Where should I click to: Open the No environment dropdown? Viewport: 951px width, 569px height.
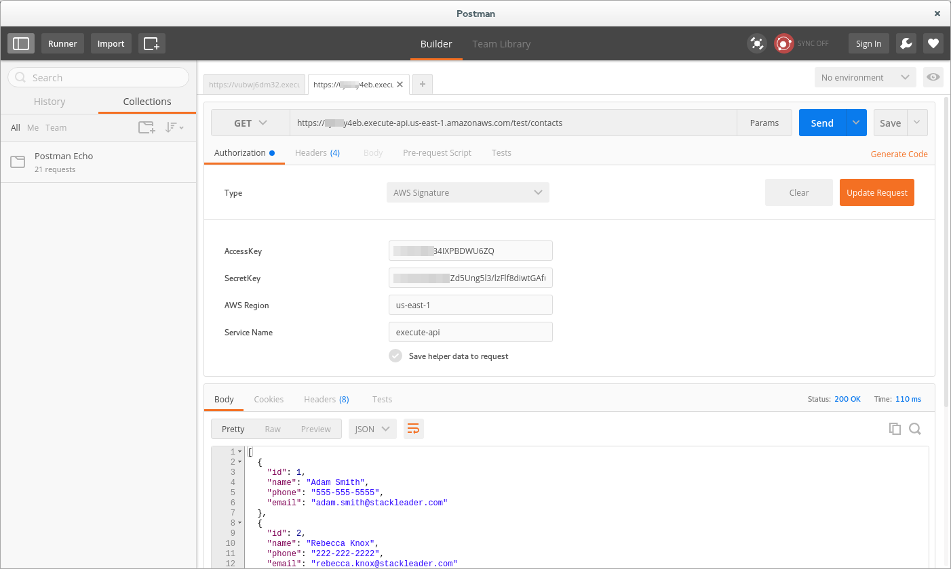pyautogui.click(x=866, y=77)
